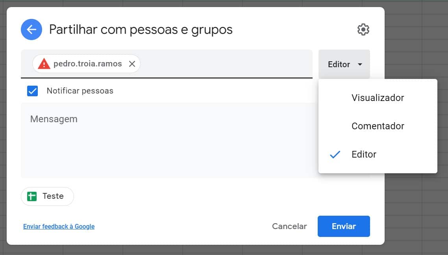448x255 pixels.
Task: Collapse the Editor permission dropdown button
Action: point(344,64)
